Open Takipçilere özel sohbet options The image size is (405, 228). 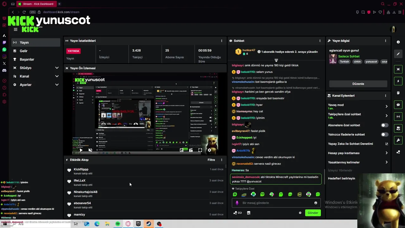(358, 116)
